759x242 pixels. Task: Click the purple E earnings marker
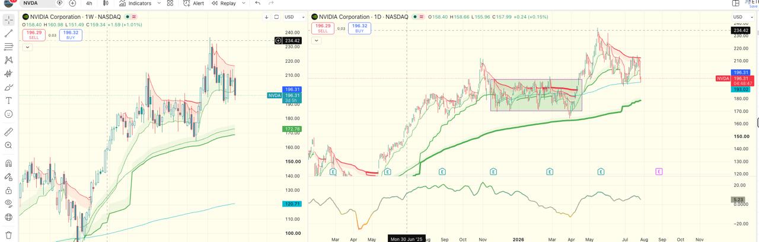[659, 172]
